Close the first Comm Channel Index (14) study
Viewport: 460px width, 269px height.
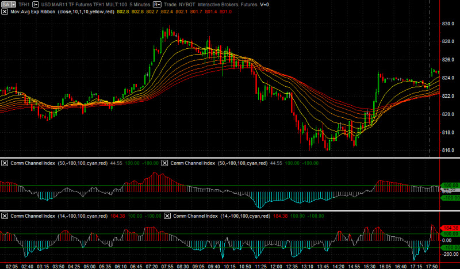click(x=5, y=216)
